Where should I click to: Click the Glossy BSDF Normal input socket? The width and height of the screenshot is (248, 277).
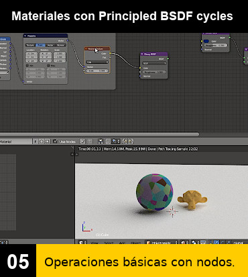click(x=140, y=76)
